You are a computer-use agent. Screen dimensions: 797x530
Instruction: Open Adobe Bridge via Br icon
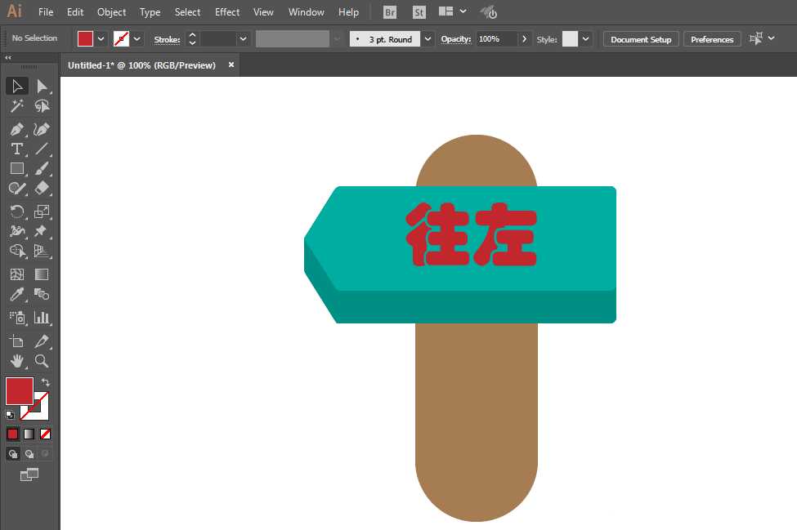tap(390, 12)
